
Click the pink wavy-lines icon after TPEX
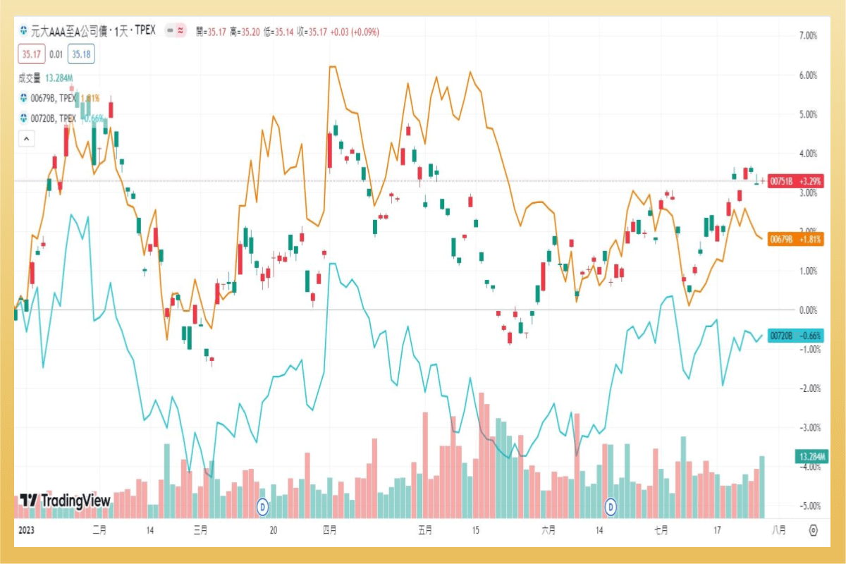(180, 31)
